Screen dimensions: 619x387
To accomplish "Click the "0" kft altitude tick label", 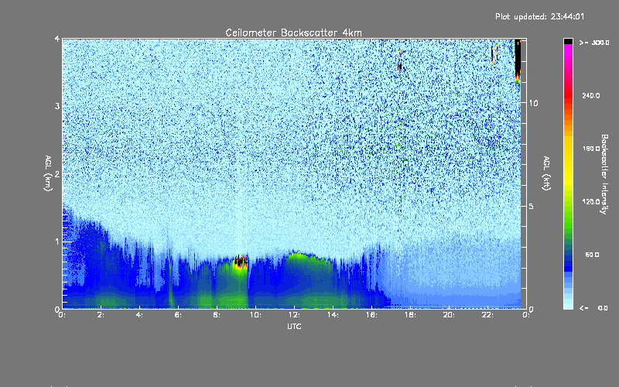I will (x=532, y=309).
